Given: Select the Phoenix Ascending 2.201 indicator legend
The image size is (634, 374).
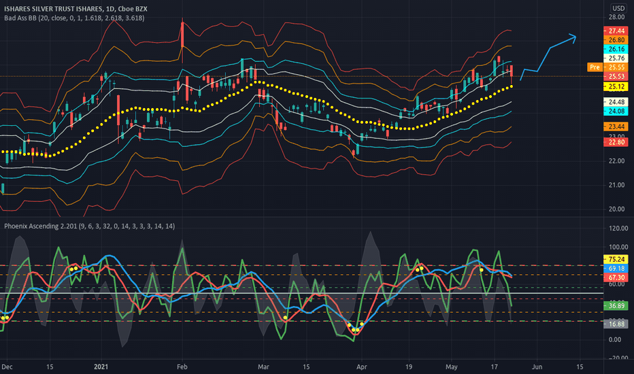Looking at the screenshot, I should [89, 226].
